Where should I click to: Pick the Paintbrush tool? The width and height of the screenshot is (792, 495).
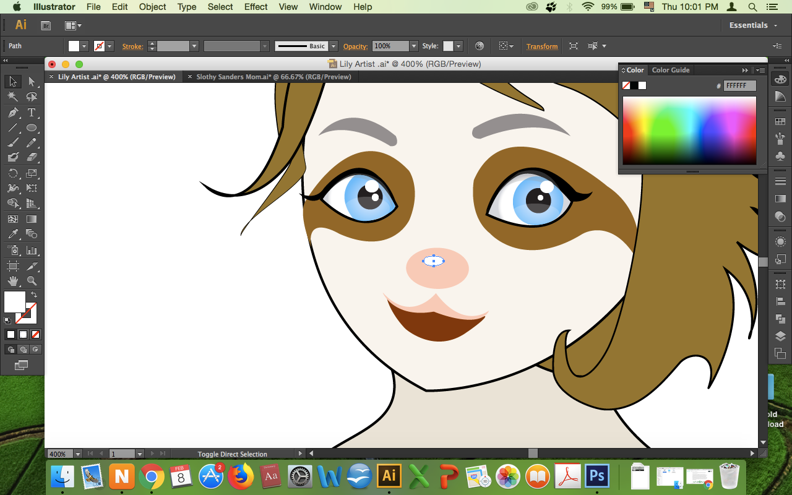pos(12,143)
